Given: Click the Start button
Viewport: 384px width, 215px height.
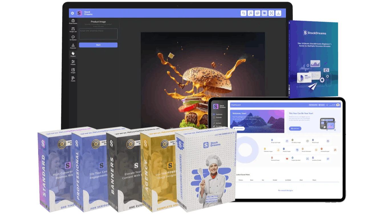Looking at the screenshot, I should [98, 45].
